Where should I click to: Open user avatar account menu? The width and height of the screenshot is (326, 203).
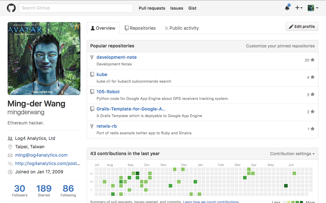(x=313, y=8)
